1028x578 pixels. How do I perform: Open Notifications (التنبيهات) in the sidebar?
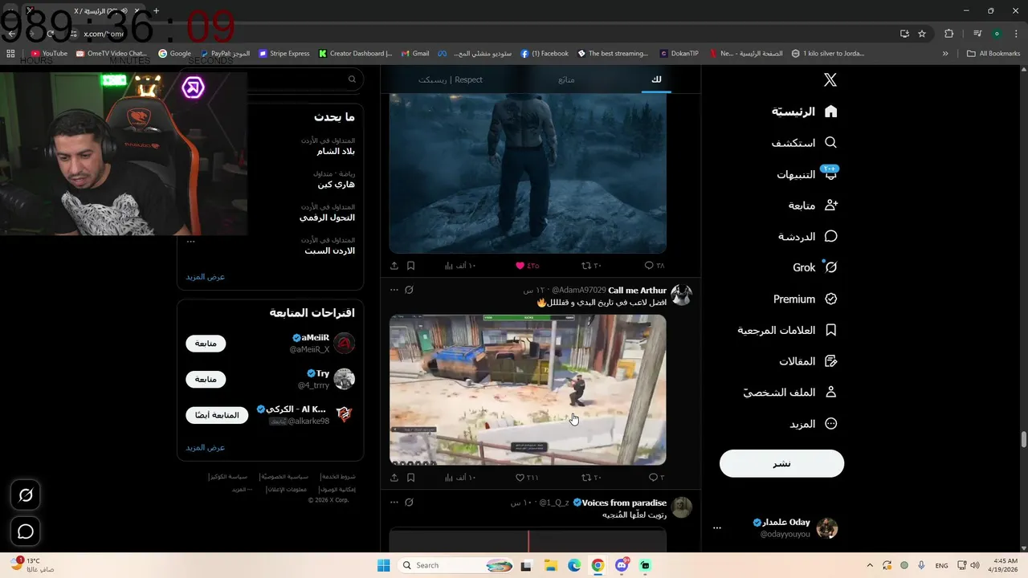point(807,174)
